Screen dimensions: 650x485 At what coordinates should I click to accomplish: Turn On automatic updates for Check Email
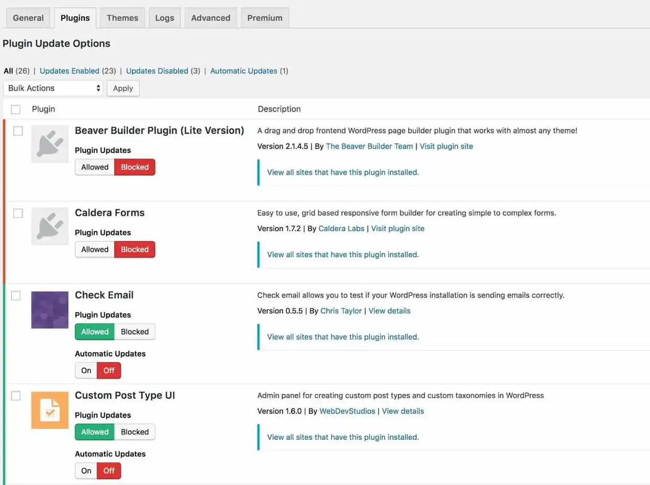click(x=86, y=370)
